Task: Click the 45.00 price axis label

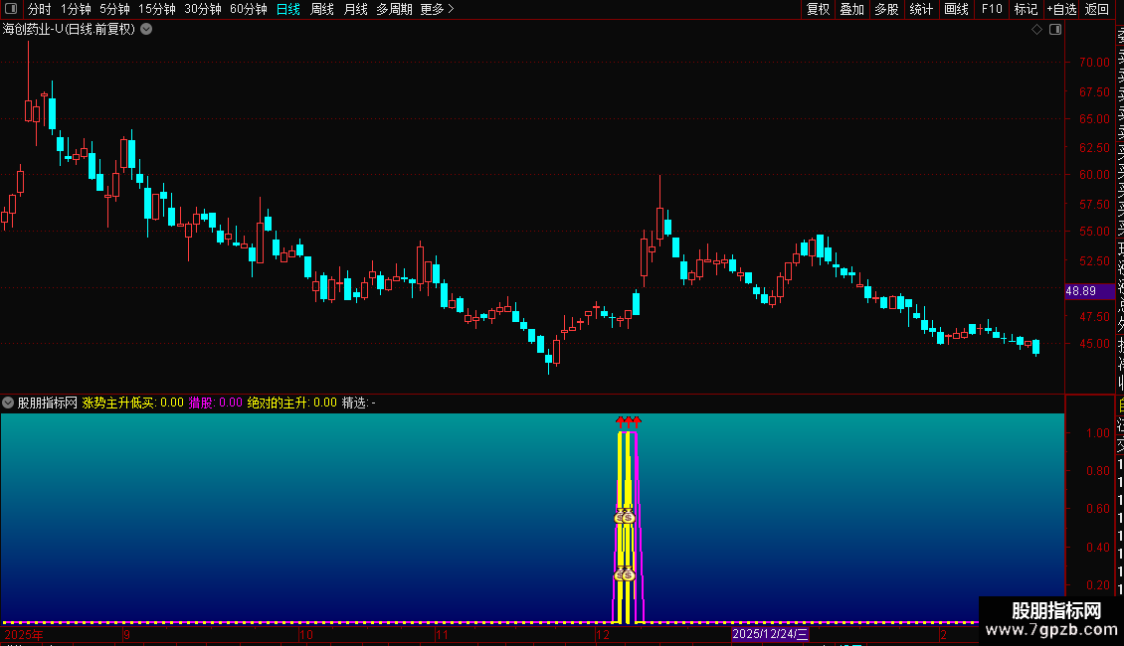Action: click(1094, 344)
